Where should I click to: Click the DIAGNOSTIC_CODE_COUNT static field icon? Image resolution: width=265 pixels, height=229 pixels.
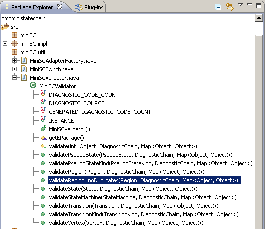click(x=43, y=93)
